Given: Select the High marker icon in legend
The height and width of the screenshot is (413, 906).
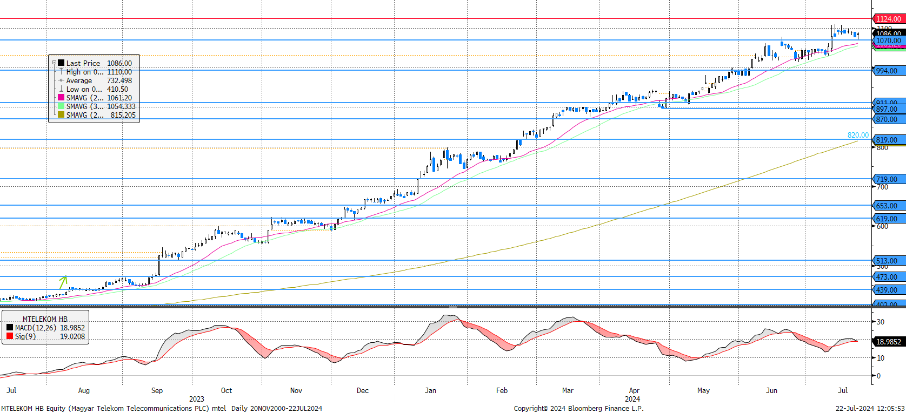Looking at the screenshot, I should tap(61, 71).
